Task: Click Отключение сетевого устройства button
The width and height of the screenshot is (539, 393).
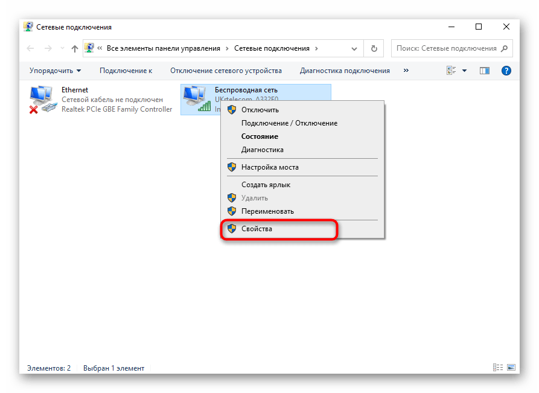Action: (226, 71)
